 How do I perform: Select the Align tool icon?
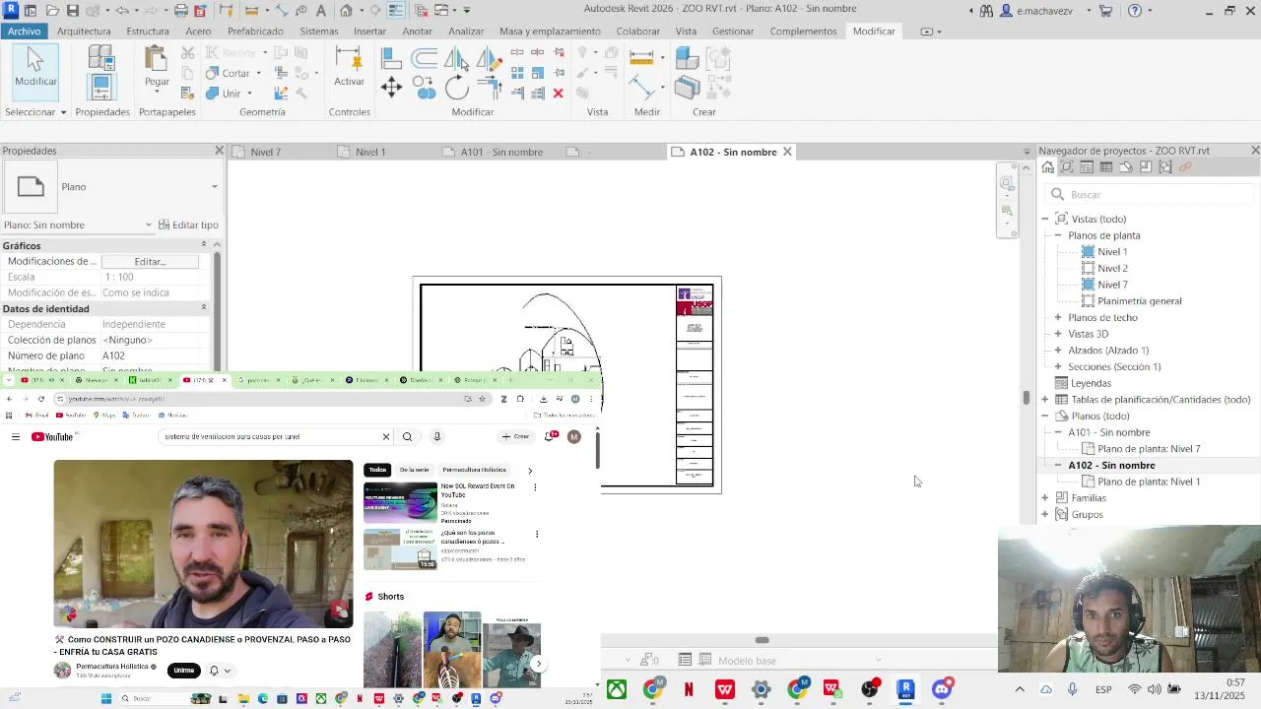coord(391,59)
